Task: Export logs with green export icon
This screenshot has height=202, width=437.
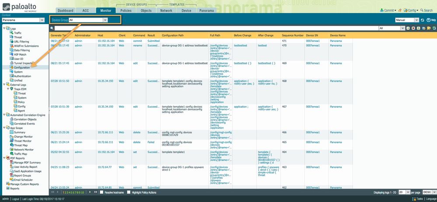Action: (434, 28)
